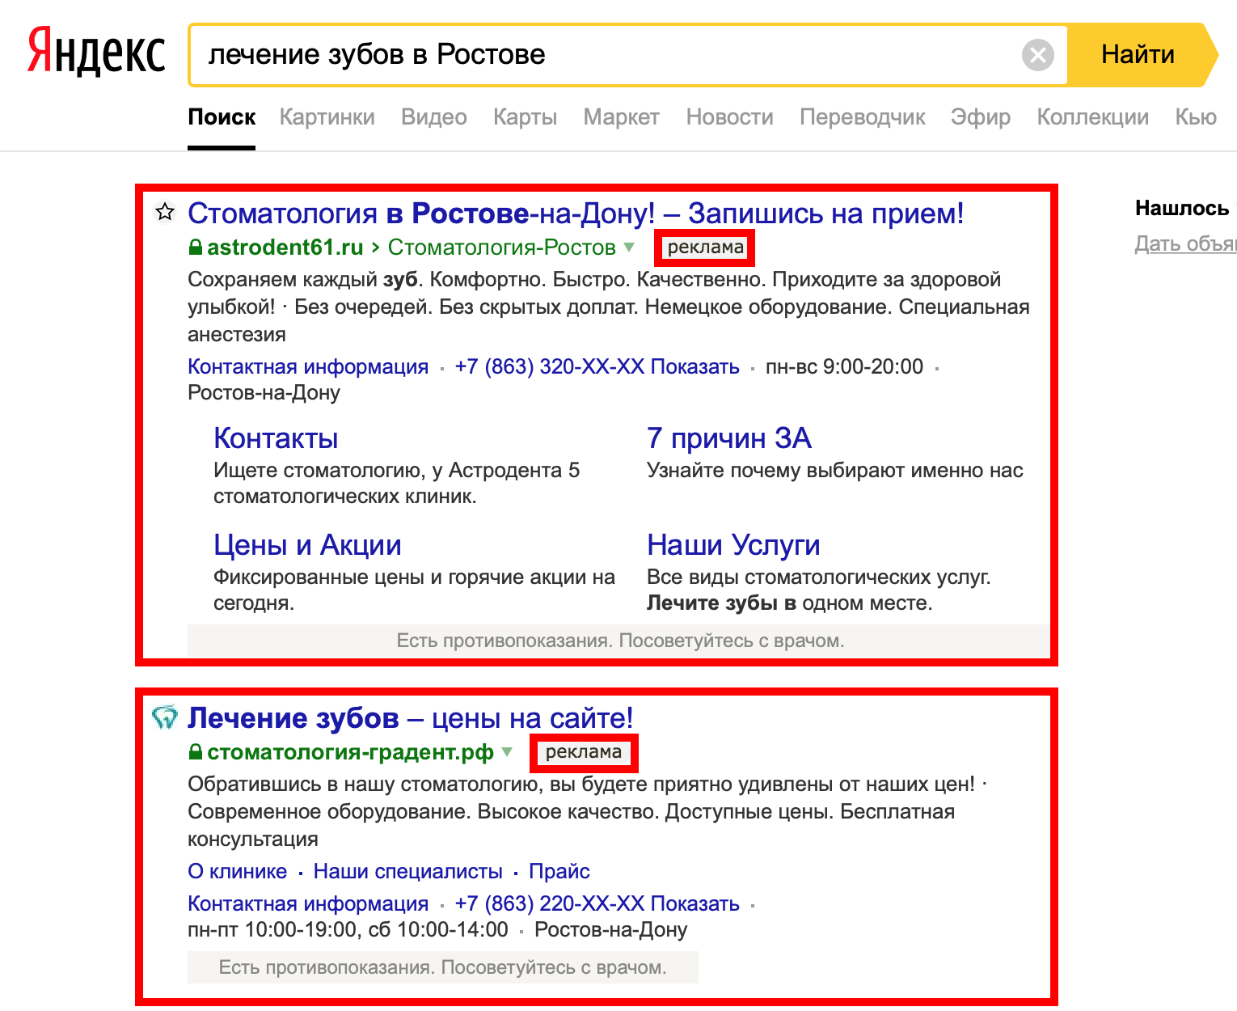Click the green lock icon next to стоматология-градент.рф
The width and height of the screenshot is (1237, 1011).
[195, 751]
